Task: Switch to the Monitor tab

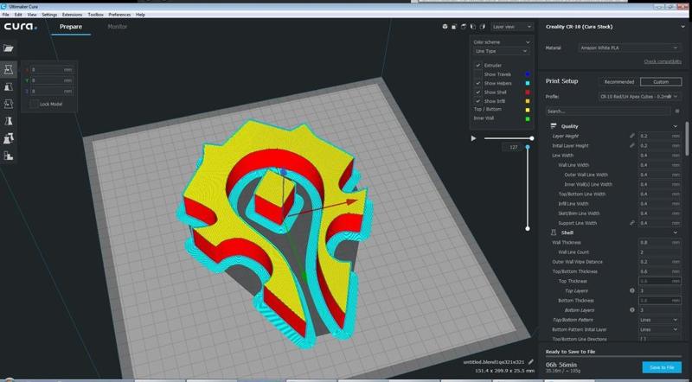Action: tap(117, 27)
